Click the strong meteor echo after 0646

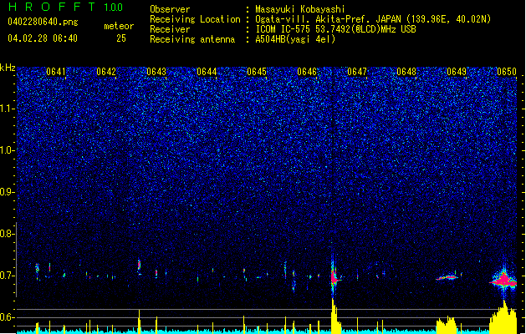[334, 277]
